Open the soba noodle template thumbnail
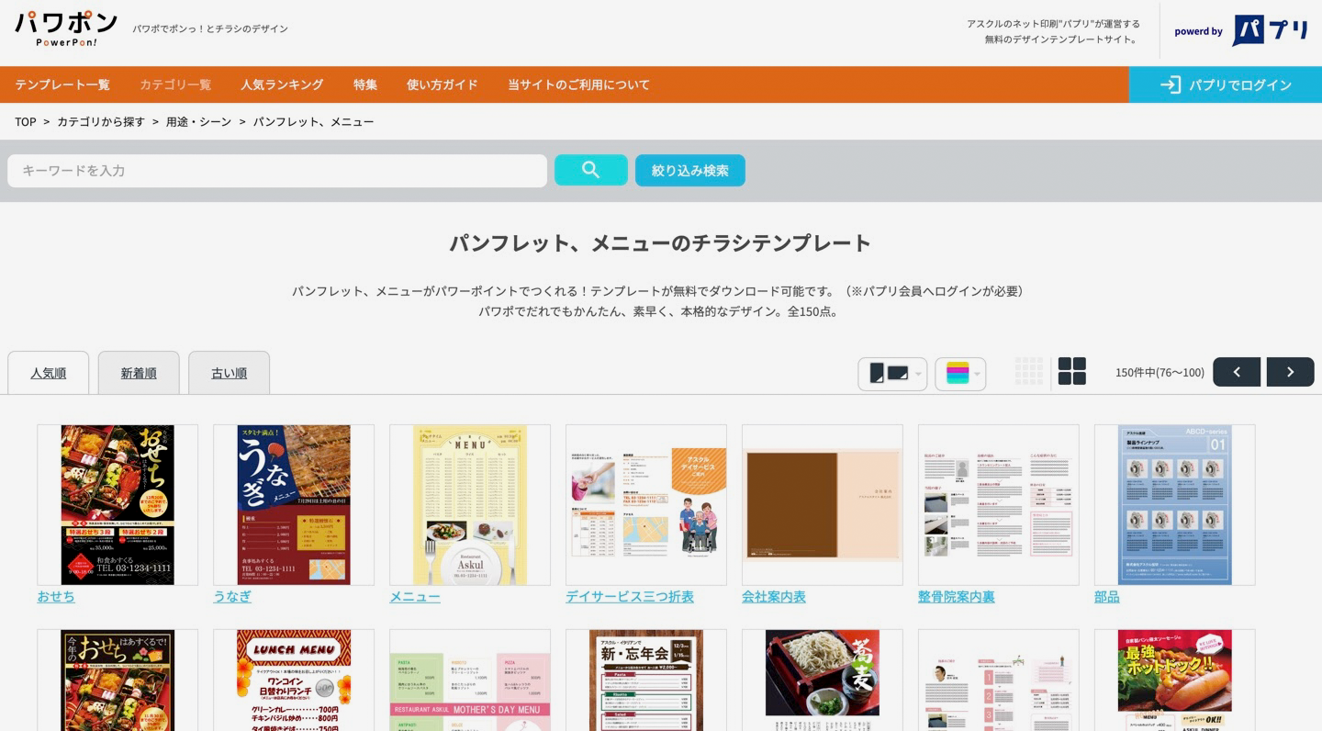 (x=823, y=680)
